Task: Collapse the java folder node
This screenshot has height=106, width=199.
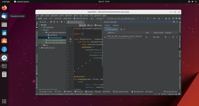Action: (41, 30)
